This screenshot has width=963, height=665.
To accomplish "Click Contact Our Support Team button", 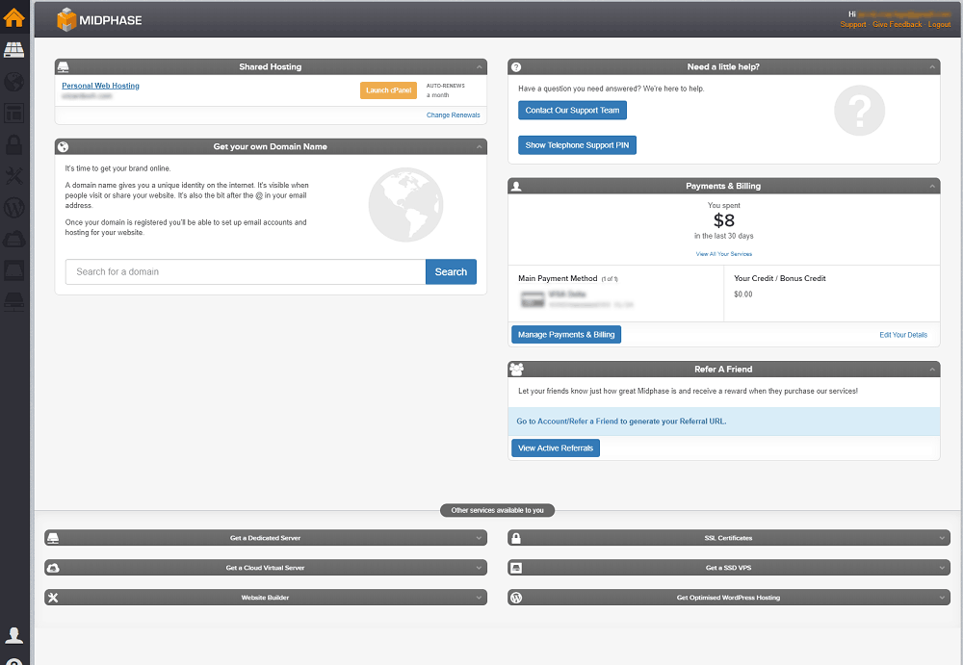I will [572, 111].
